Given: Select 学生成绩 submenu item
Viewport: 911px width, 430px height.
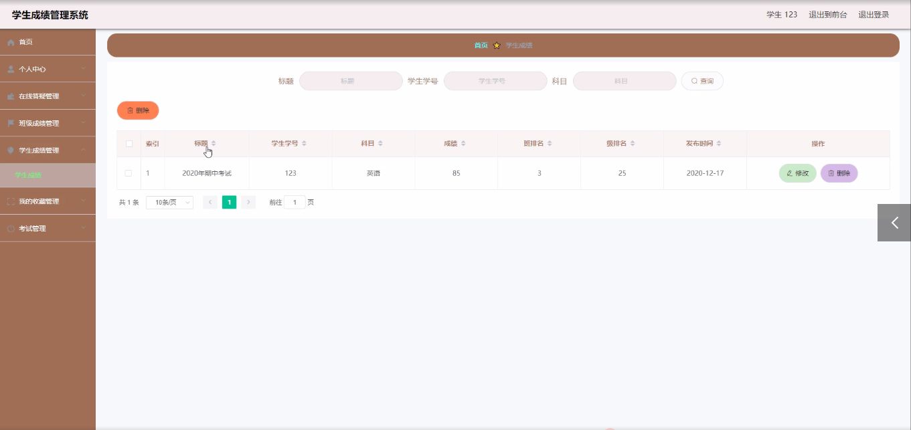Looking at the screenshot, I should point(48,175).
